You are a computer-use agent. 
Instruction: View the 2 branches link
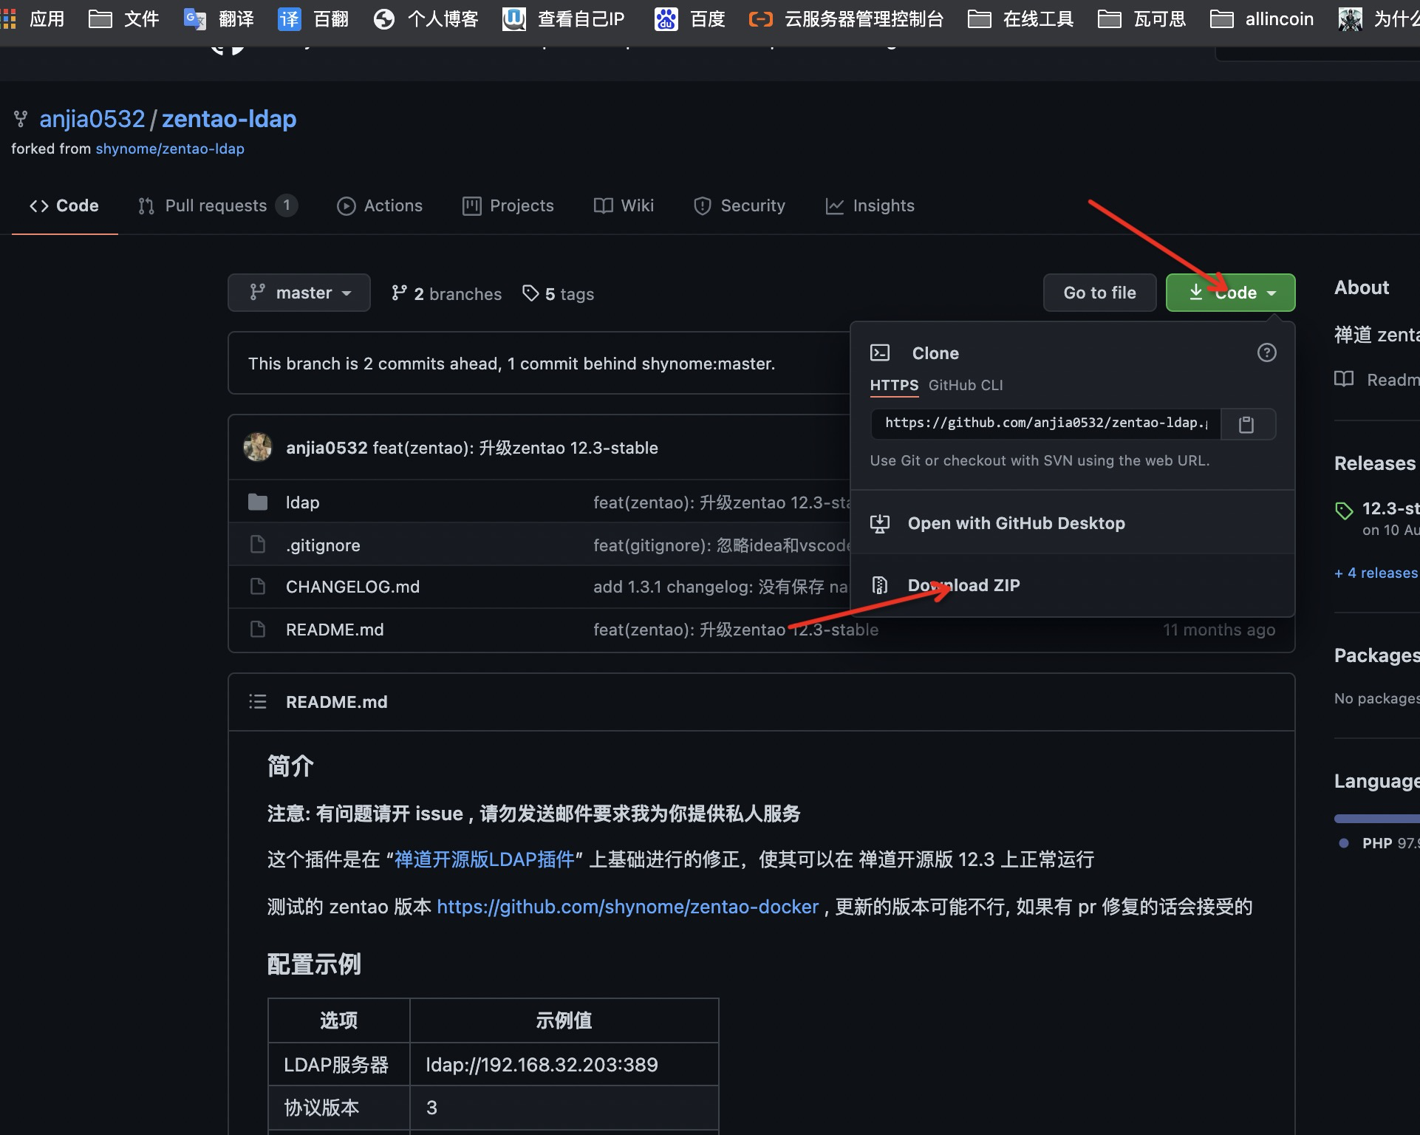click(x=446, y=293)
